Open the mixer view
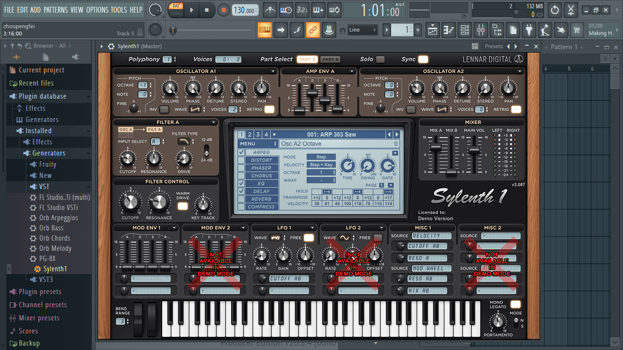Image resolution: width=623 pixels, height=350 pixels. (x=481, y=30)
